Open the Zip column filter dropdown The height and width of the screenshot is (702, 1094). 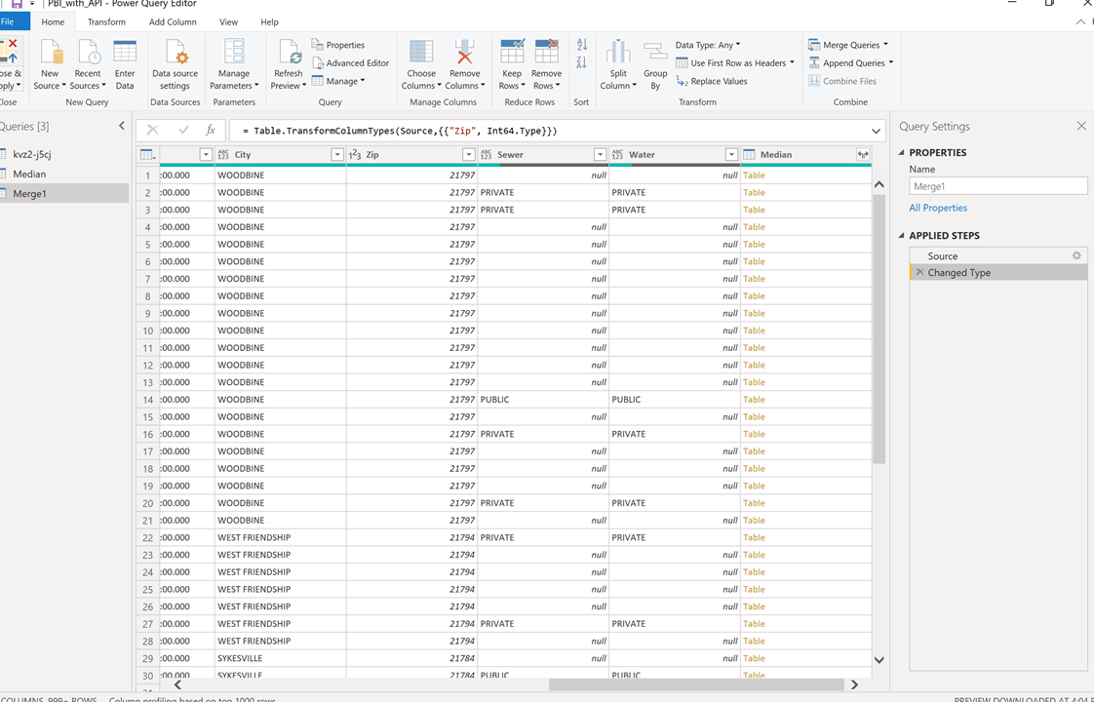[468, 155]
